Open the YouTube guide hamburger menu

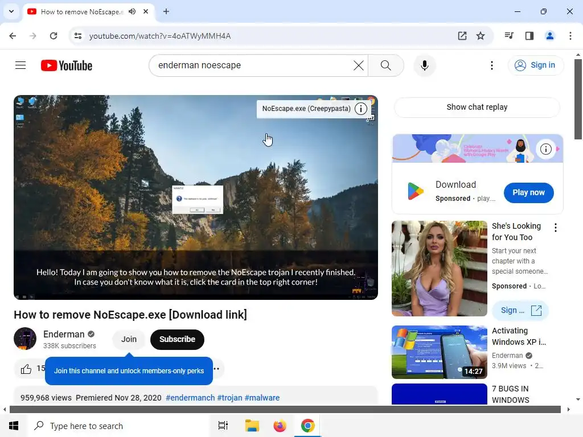click(20, 65)
